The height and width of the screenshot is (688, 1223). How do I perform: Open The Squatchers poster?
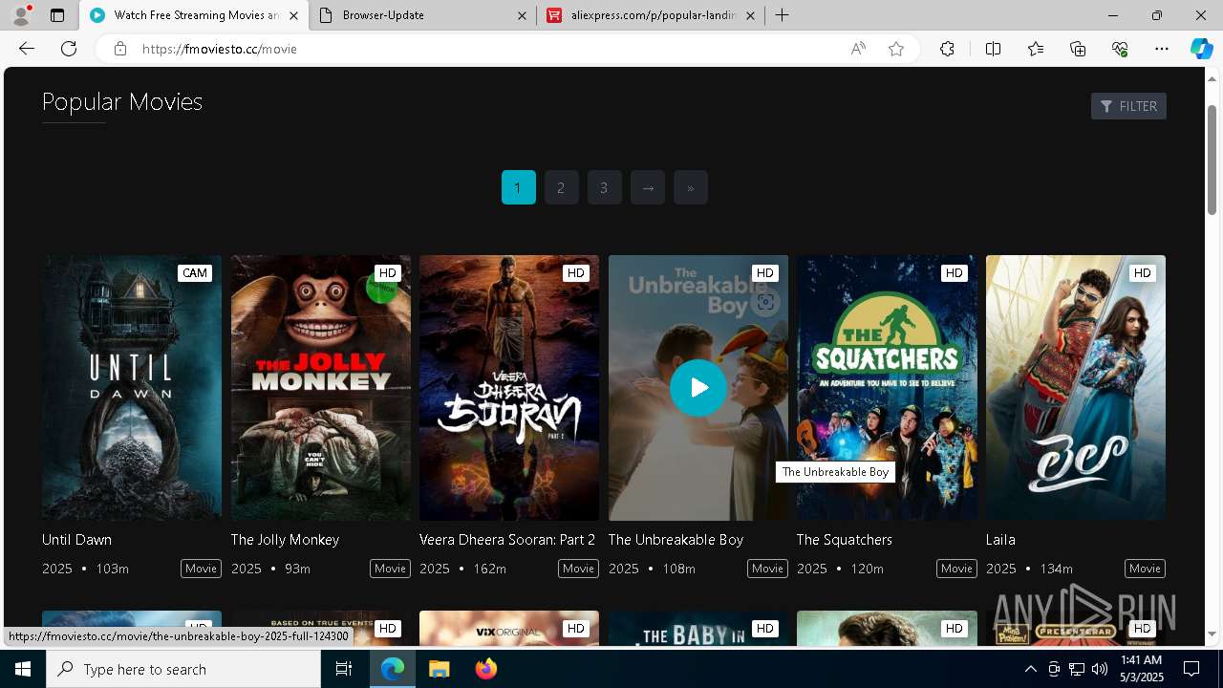(x=887, y=387)
